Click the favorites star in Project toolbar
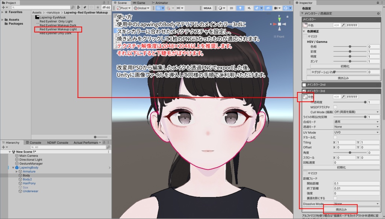 click(98, 8)
